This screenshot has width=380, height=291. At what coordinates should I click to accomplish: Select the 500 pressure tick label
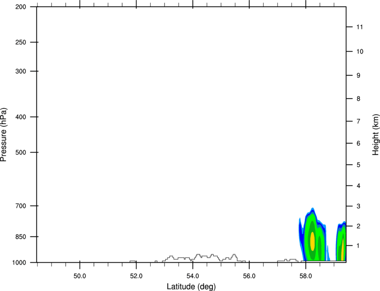pos(21,152)
